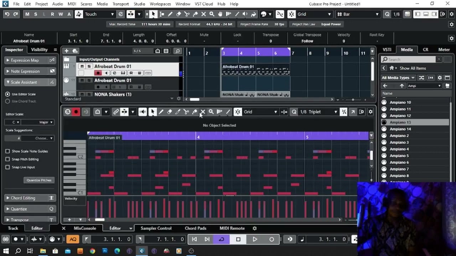Image resolution: width=456 pixels, height=256 pixels.
Task: Click the Add Track plus button
Action: (66, 51)
